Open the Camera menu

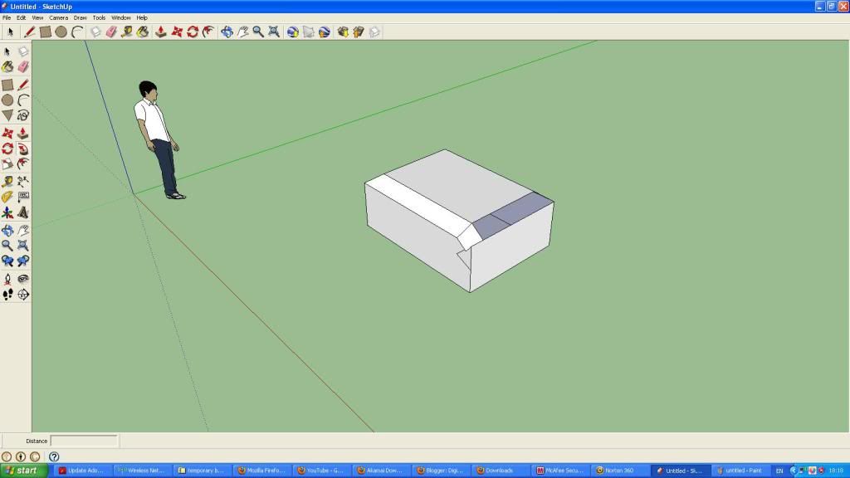(58, 17)
